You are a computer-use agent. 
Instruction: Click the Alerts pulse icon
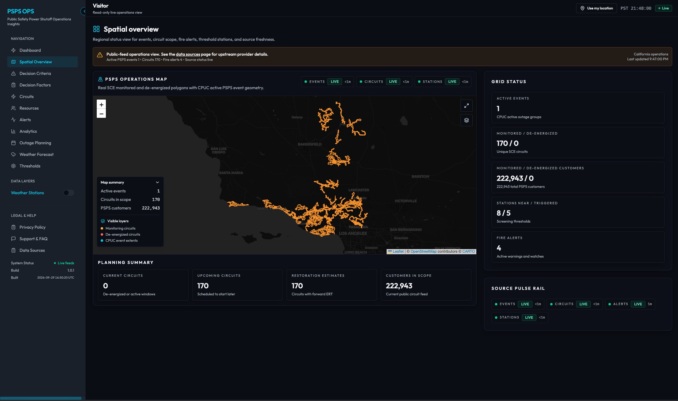coord(13,120)
